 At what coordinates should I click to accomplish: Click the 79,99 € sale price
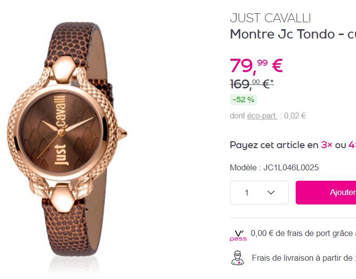click(256, 65)
